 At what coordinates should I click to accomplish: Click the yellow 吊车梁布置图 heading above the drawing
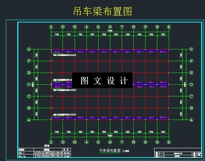pos(103,11)
